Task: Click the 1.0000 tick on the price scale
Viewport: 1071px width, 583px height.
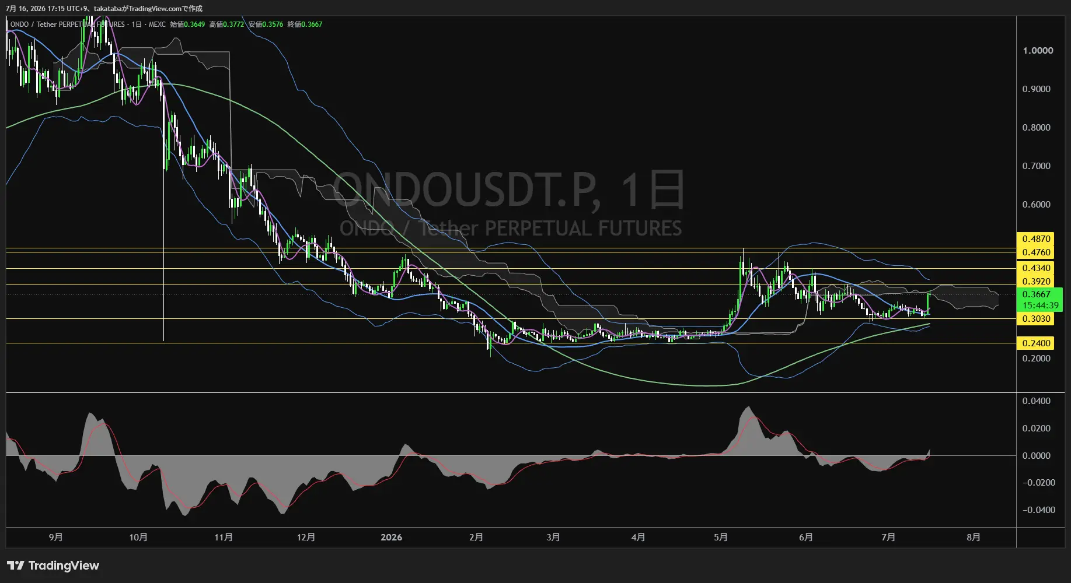Action: coord(1038,51)
